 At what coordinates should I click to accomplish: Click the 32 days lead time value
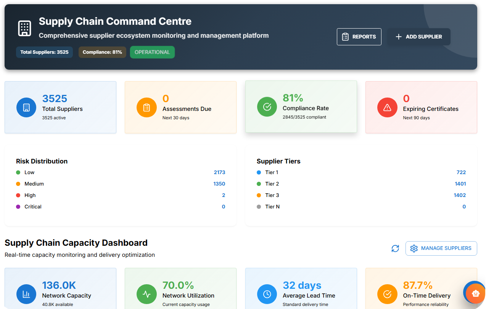(302, 285)
